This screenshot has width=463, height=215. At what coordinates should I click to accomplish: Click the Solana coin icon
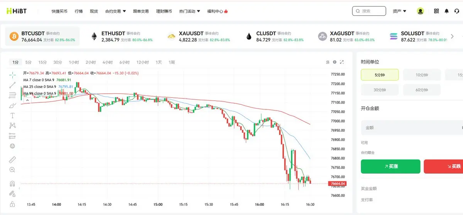[x=394, y=37]
